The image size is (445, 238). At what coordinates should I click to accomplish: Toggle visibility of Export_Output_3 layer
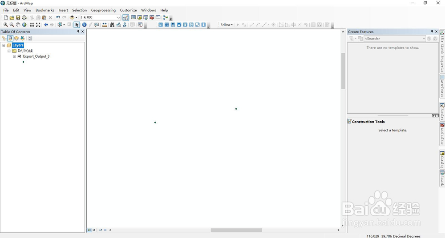19,56
